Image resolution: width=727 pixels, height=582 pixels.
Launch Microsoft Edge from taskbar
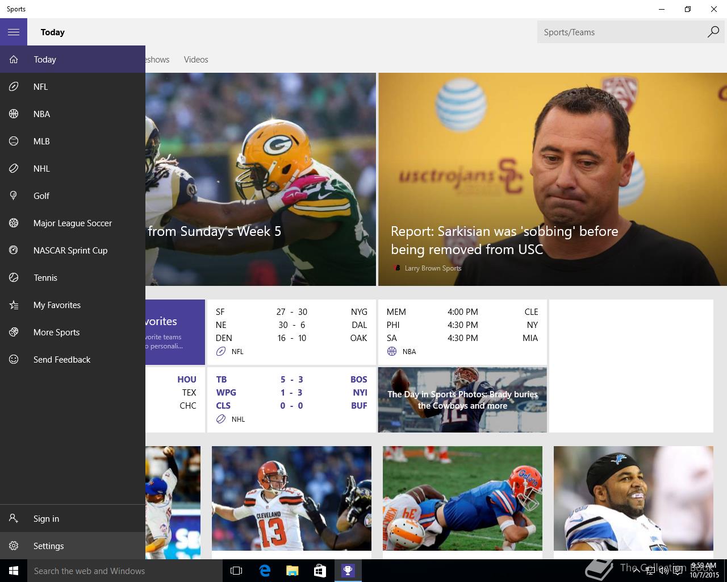[x=264, y=571]
